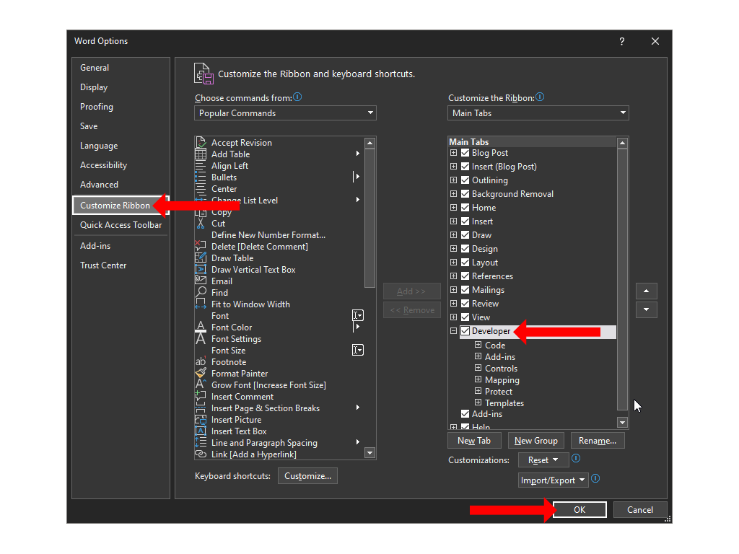
Task: Select the Cut scissors icon
Action: click(x=201, y=224)
